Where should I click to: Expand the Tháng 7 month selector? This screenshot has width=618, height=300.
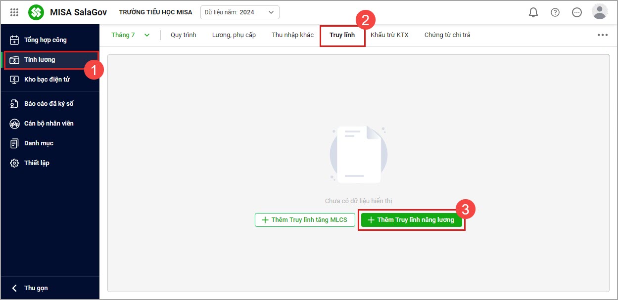130,35
